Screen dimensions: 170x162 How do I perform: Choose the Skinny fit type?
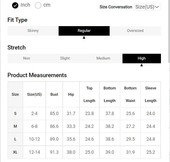tap(33, 31)
